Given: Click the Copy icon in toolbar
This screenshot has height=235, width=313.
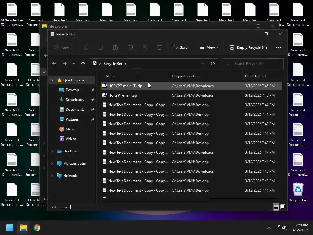Looking at the screenshot, I should [101, 47].
